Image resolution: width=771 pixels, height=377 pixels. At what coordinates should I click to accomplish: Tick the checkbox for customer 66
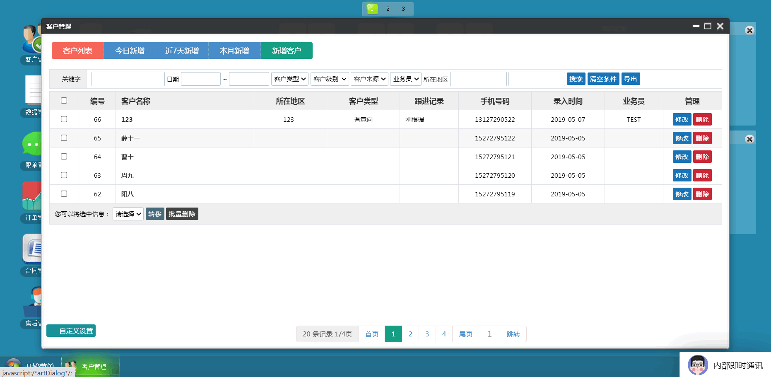pyautogui.click(x=64, y=119)
